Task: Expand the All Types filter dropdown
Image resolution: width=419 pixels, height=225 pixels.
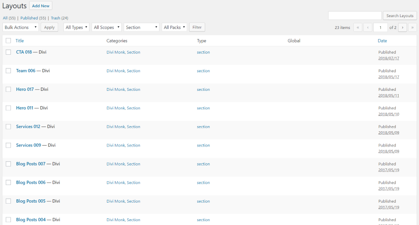Action: click(x=76, y=28)
